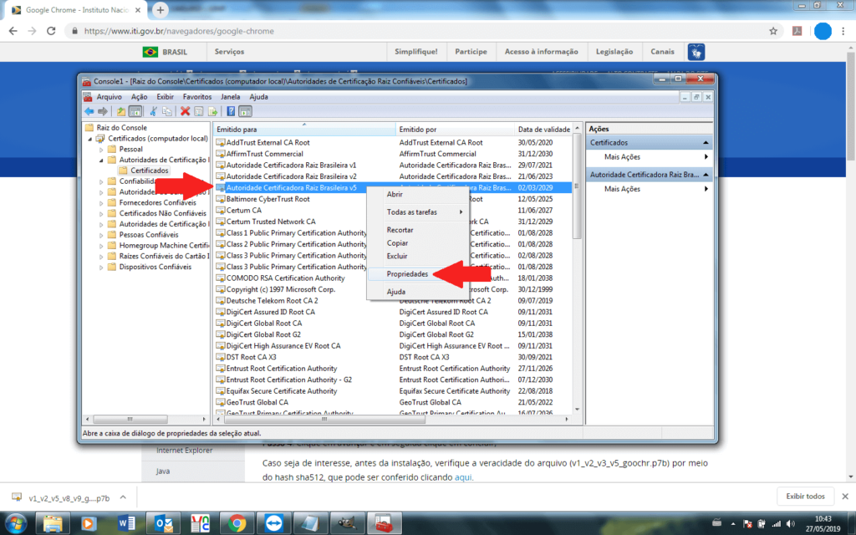Choose Abrir in the context menu

pyautogui.click(x=418, y=194)
